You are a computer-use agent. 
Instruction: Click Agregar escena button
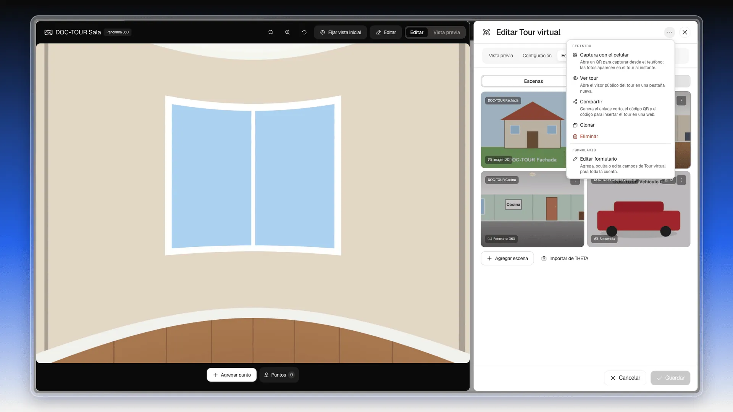coord(507,258)
